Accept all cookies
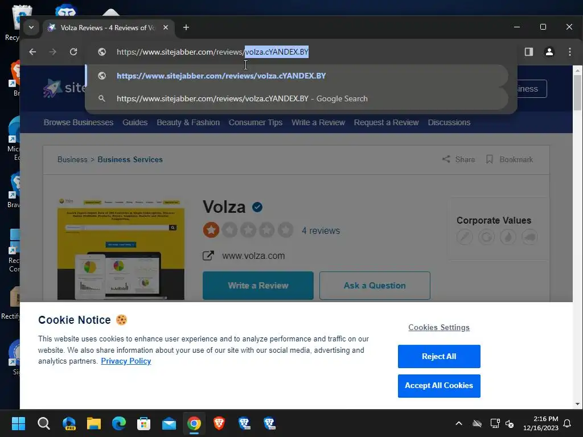Image resolution: width=583 pixels, height=437 pixels. tap(439, 386)
